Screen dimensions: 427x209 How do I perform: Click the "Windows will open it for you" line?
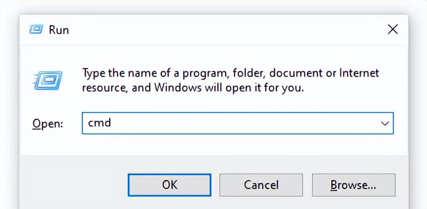[193, 88]
